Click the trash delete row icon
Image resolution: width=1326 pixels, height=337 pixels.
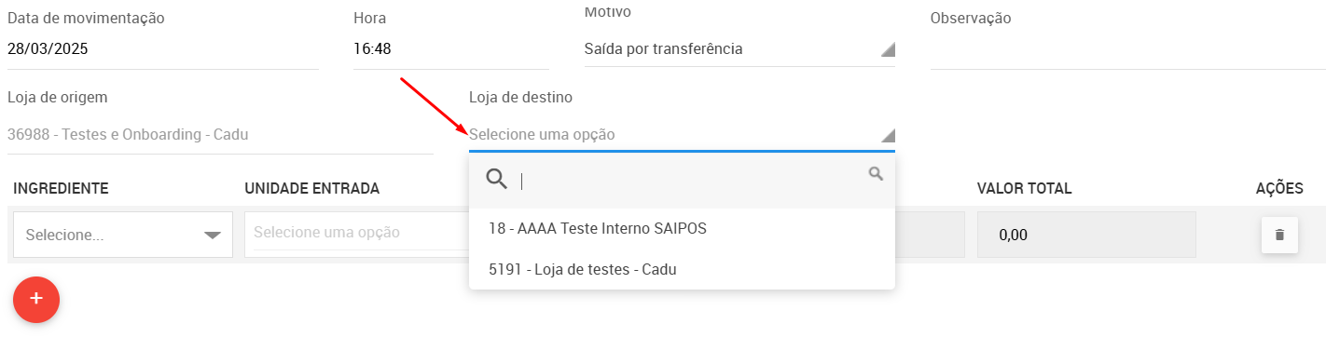[1279, 235]
